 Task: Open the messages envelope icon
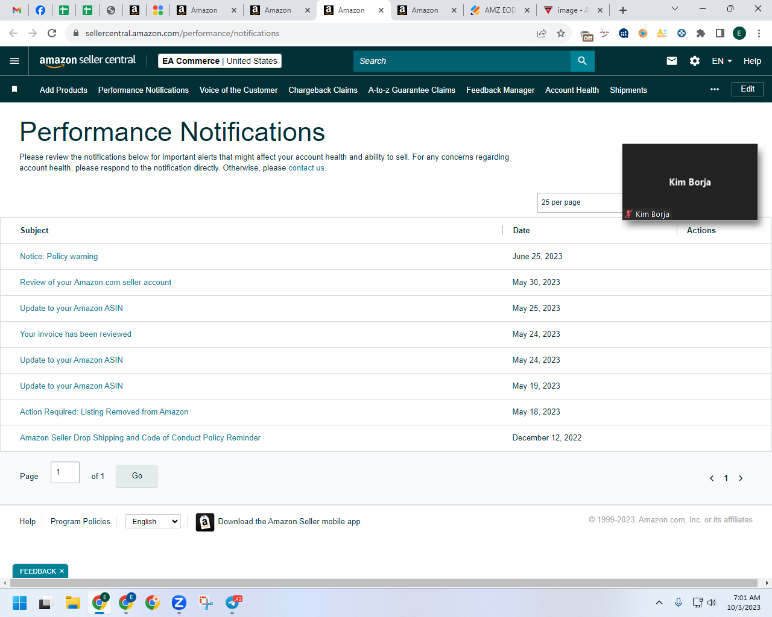pos(672,61)
